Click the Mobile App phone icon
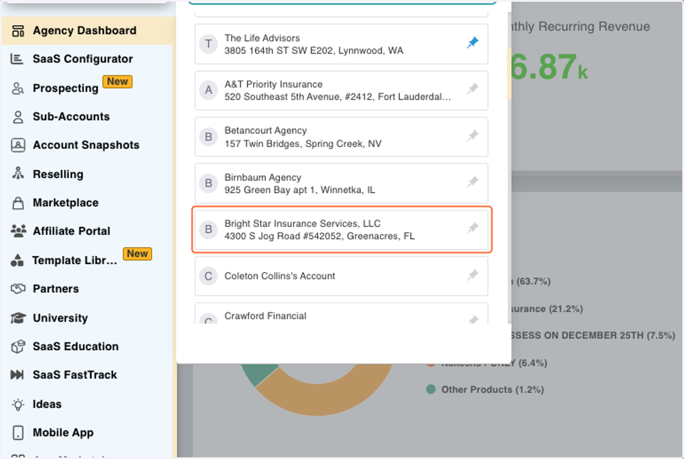Screen dimensions: 684x459 click(x=18, y=433)
